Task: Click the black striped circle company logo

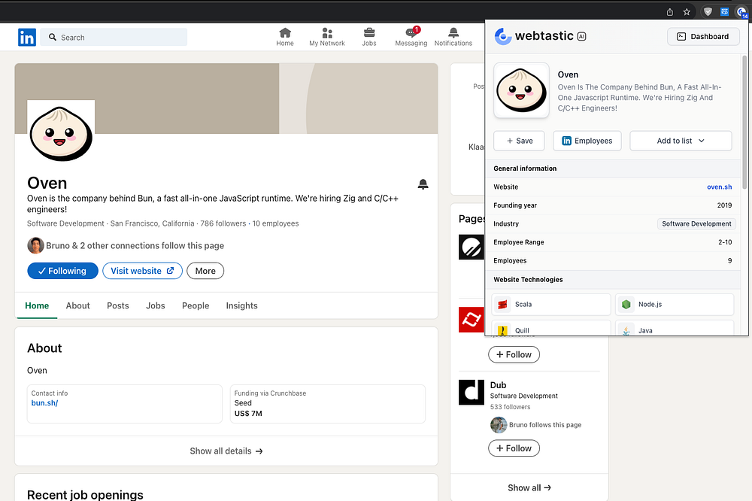Action: click(471, 247)
